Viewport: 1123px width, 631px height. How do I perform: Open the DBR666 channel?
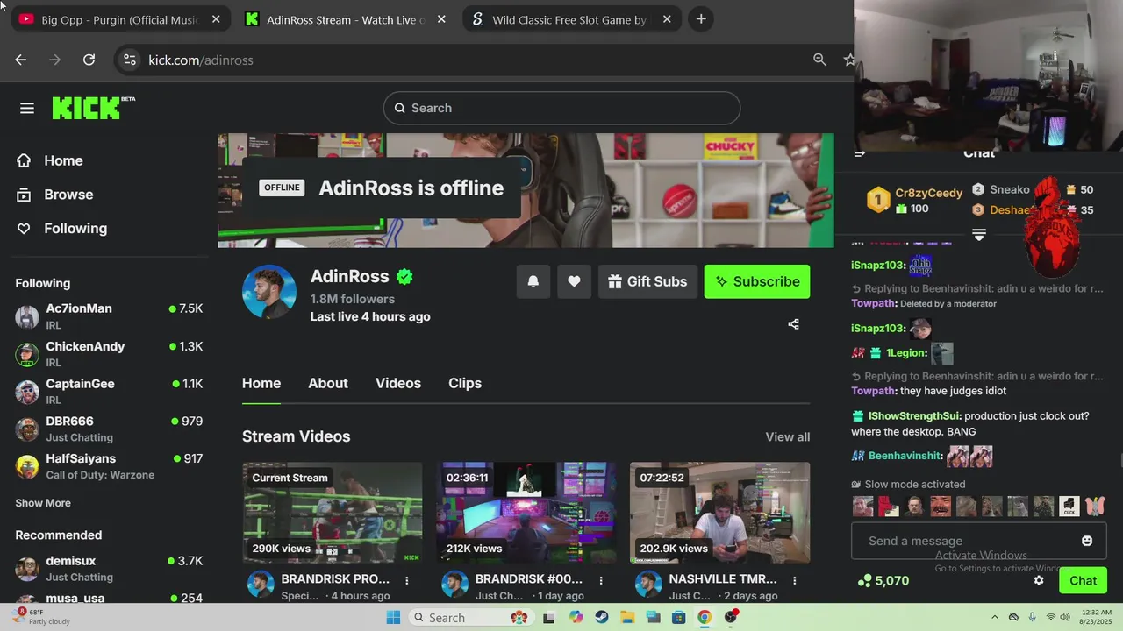(109, 429)
